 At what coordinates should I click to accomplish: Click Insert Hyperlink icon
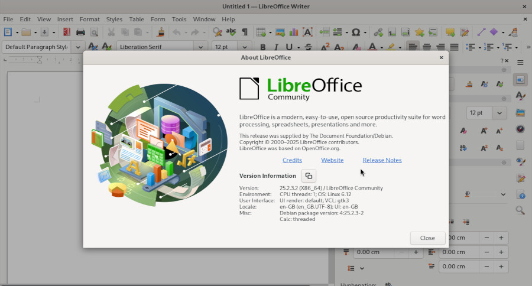(x=378, y=32)
